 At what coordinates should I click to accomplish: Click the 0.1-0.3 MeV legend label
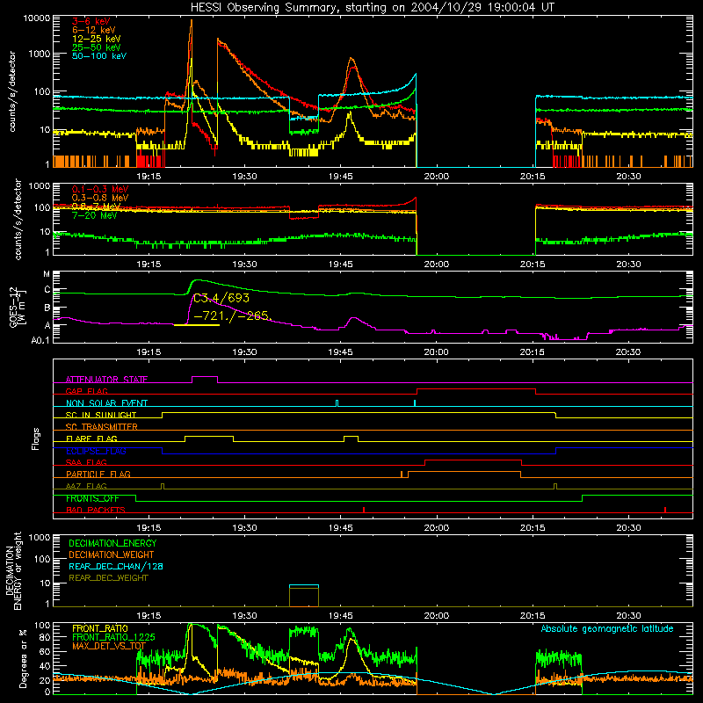(100, 189)
